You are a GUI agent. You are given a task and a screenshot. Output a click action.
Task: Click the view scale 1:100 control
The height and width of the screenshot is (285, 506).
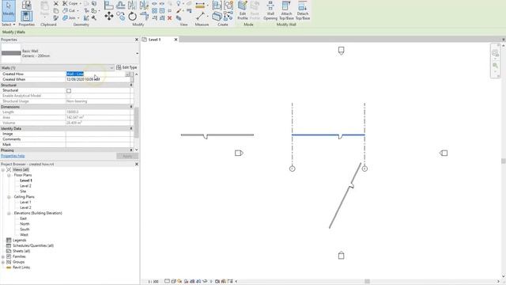point(153,282)
